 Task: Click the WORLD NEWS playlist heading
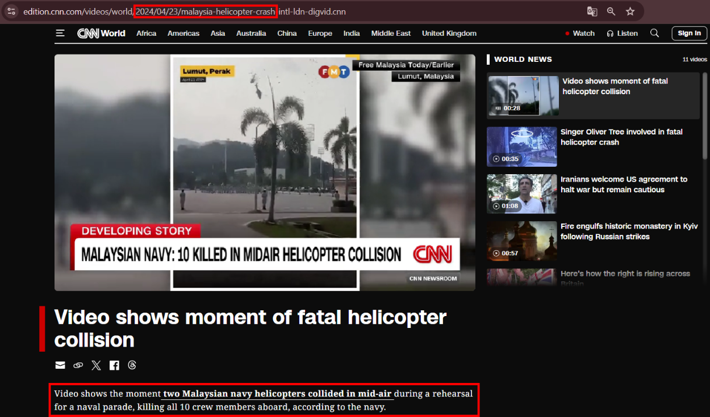523,59
